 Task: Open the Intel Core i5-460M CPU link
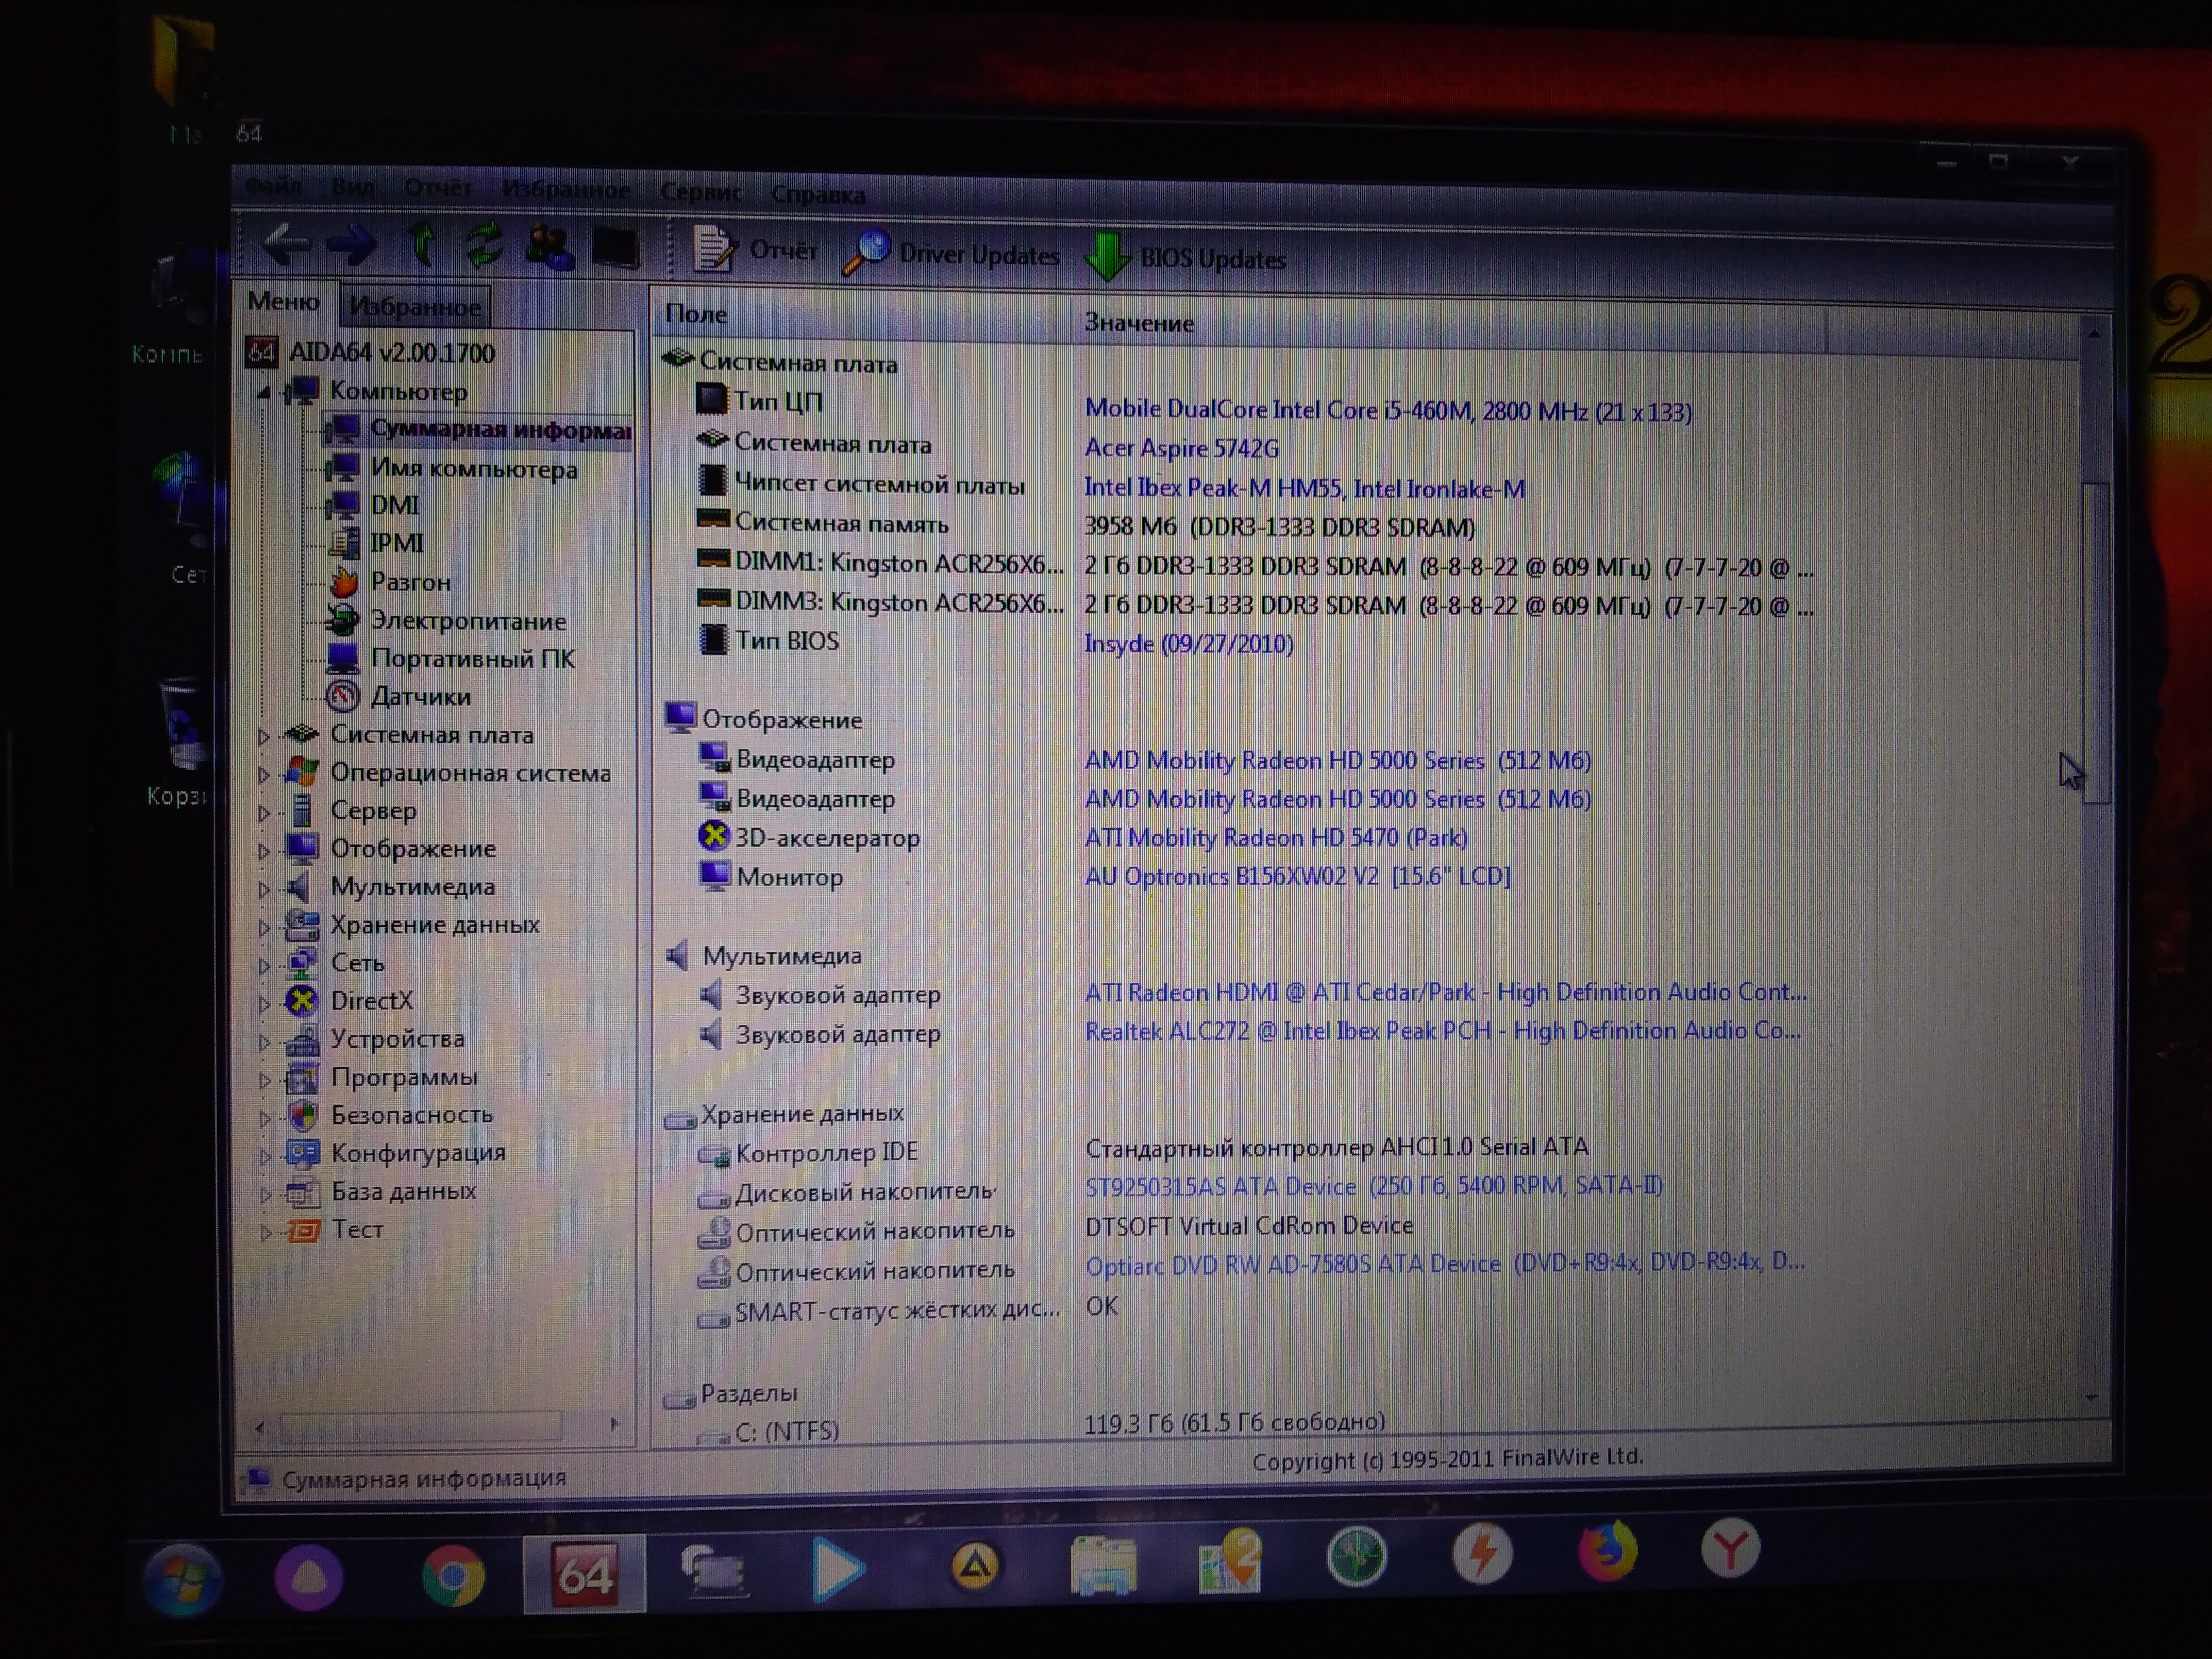(1388, 411)
